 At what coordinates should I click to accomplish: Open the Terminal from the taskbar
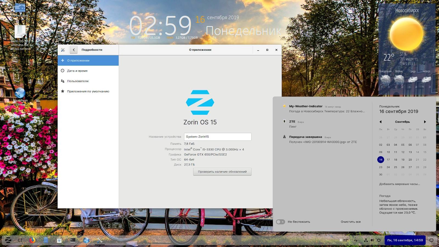(73, 240)
